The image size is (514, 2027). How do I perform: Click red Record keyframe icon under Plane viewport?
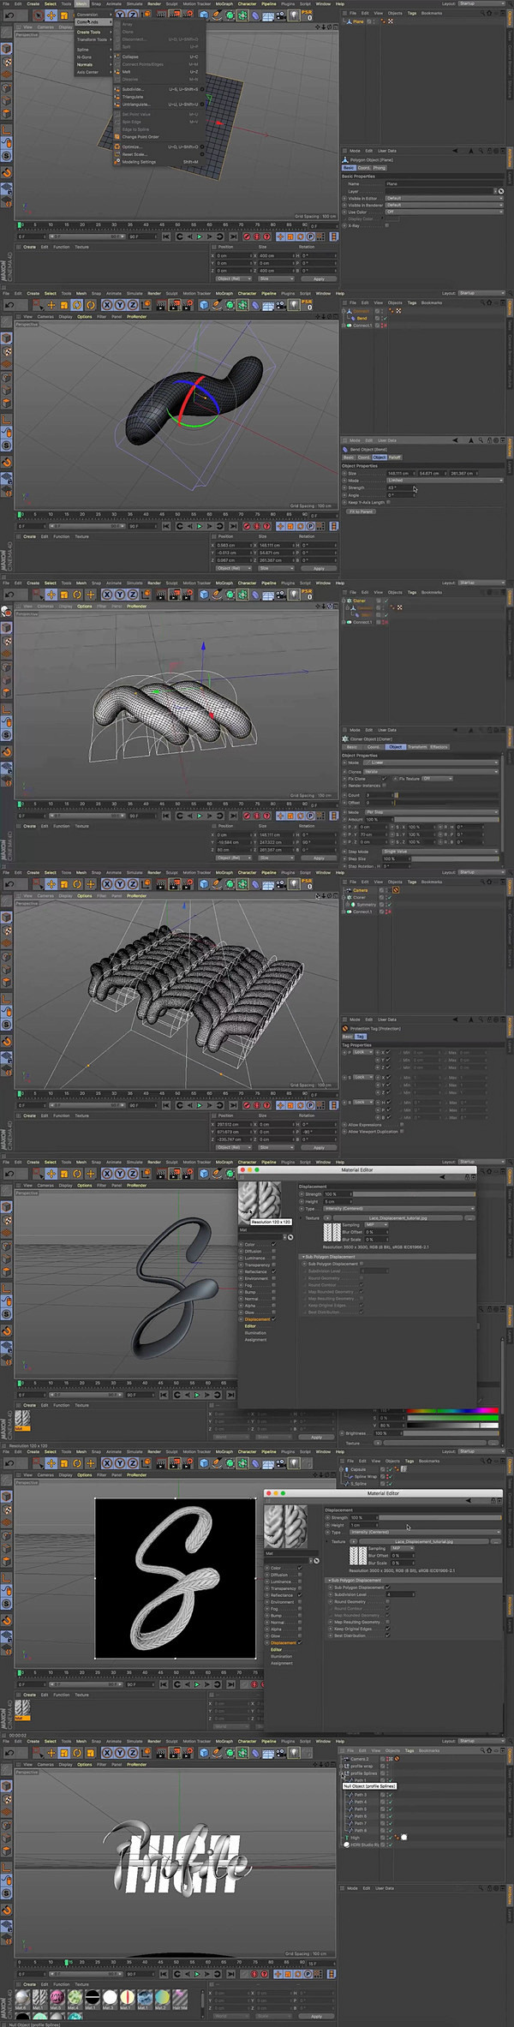tap(246, 237)
